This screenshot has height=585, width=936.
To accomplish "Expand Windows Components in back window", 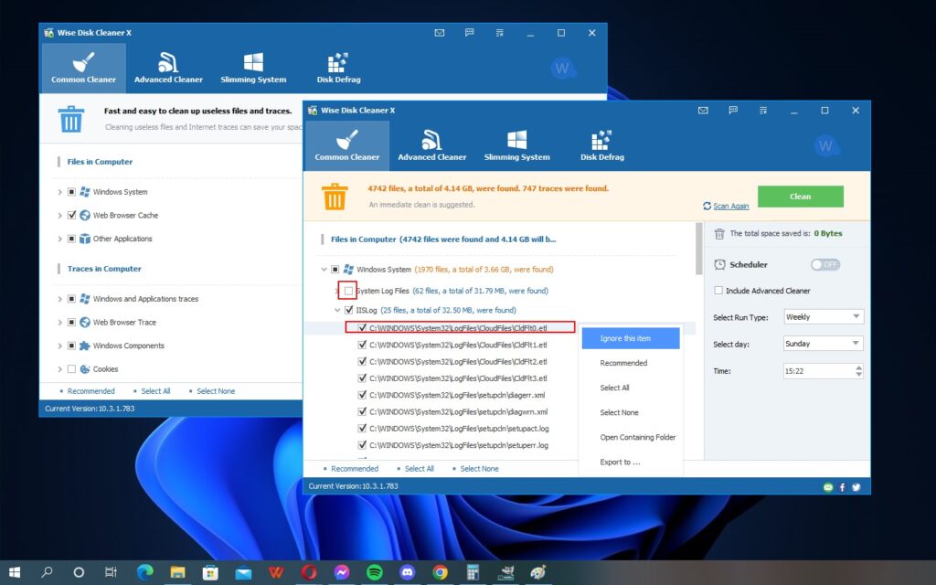I will [59, 346].
